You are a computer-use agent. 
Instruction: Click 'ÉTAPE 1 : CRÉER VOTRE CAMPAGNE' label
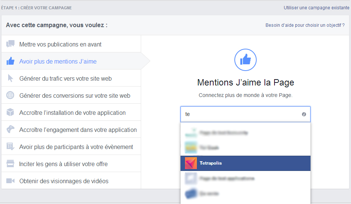click(36, 8)
